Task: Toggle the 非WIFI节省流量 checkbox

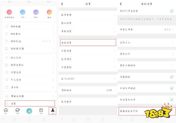Action: click(x=172, y=11)
